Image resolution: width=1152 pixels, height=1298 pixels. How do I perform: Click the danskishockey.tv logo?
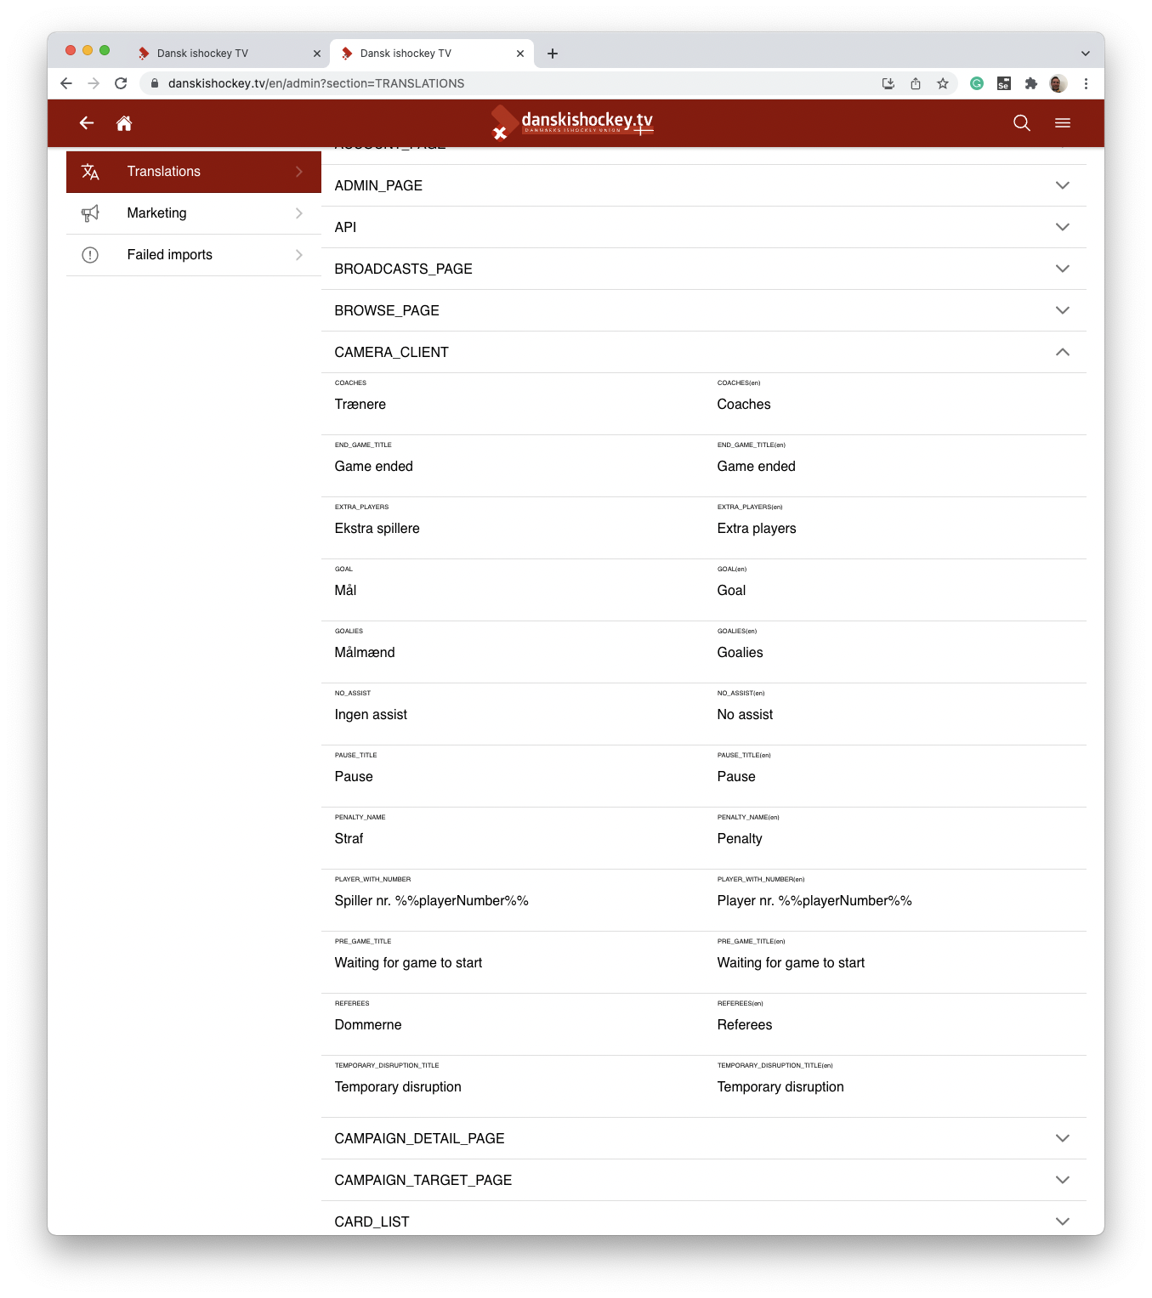572,123
